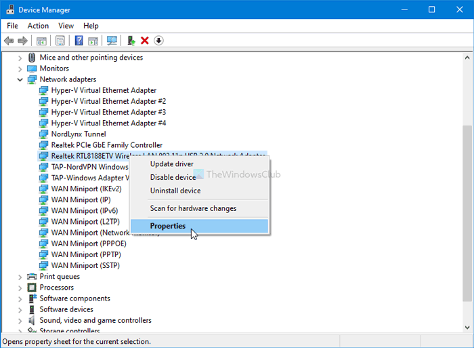Maximize the Device Manager window
The width and height of the screenshot is (474, 348).
pos(432,9)
